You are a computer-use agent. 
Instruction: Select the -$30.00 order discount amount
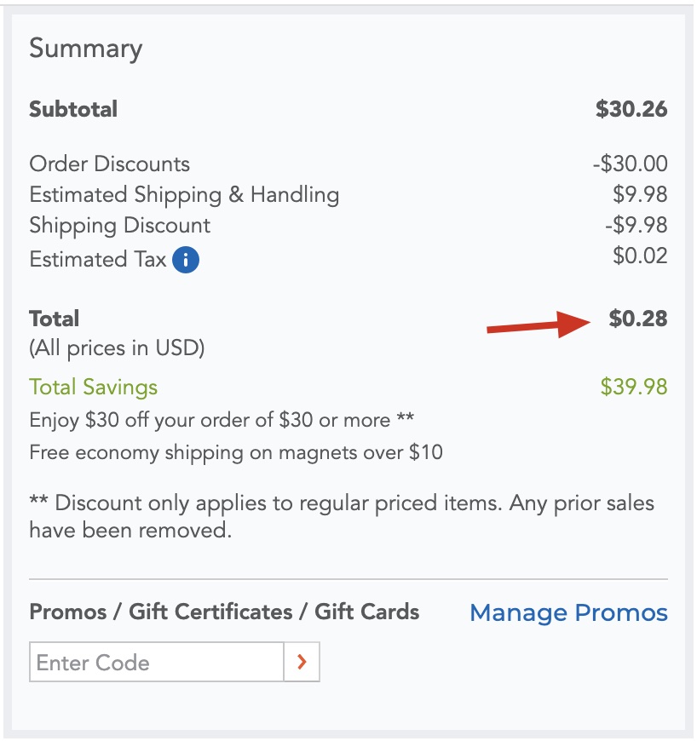(630, 164)
